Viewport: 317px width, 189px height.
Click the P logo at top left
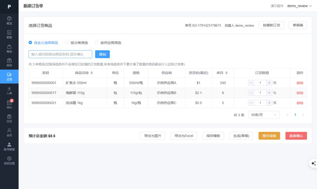click(x=9, y=7)
